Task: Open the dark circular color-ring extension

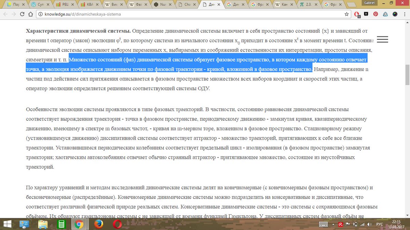Action: point(395,14)
